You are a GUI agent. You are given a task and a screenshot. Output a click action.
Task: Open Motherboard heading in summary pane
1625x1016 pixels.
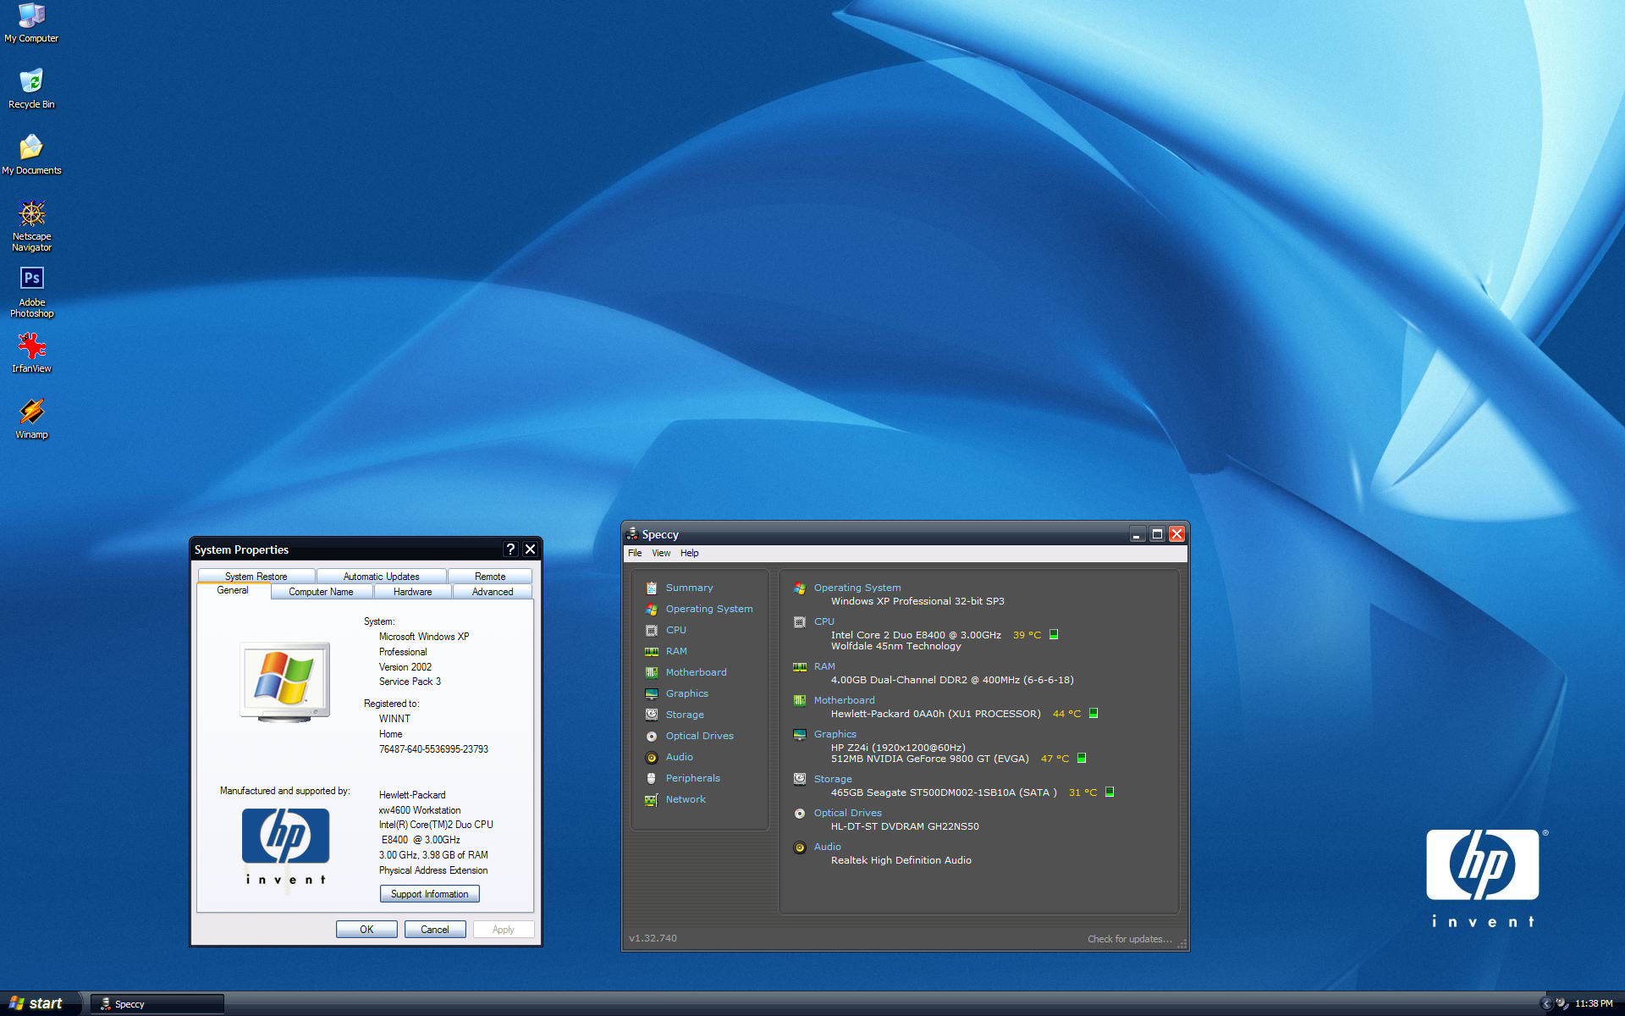[x=844, y=700]
